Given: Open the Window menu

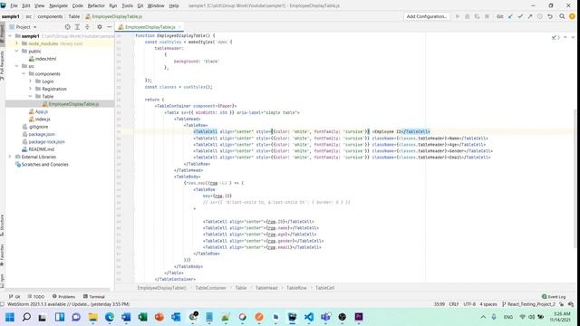Looking at the screenshot, I should [156, 5].
